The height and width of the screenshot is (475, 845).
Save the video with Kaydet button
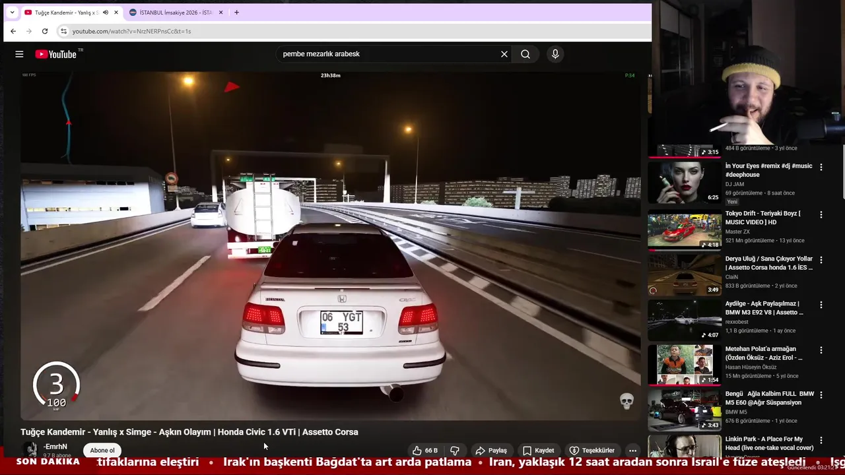539,451
